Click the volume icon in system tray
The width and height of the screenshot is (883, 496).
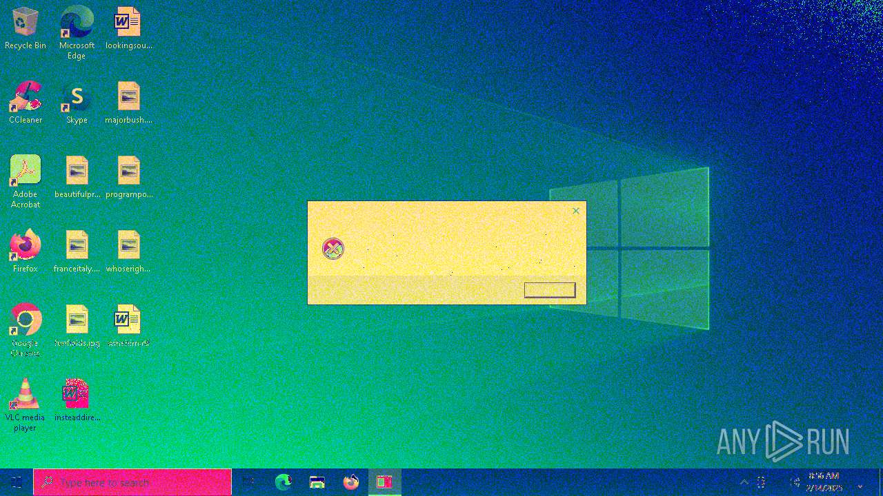795,482
